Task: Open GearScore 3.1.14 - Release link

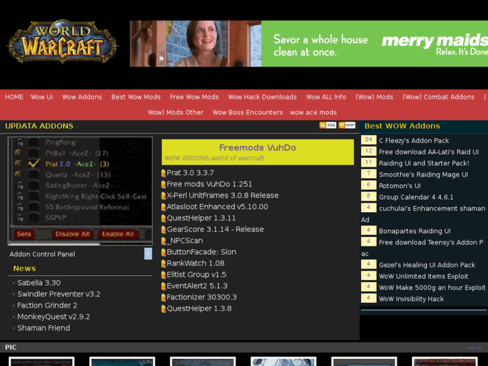Action: (x=215, y=229)
